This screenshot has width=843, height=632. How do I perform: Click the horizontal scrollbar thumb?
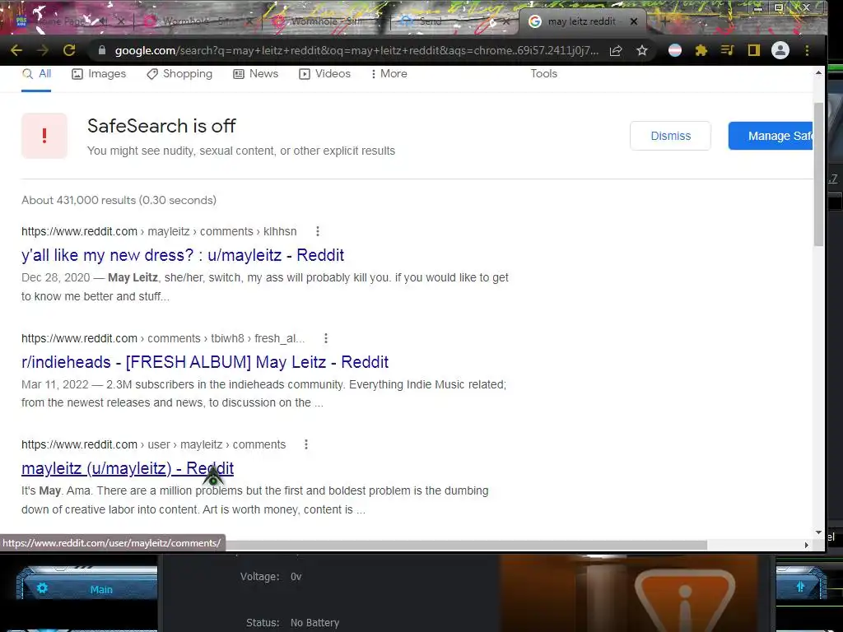467,545
